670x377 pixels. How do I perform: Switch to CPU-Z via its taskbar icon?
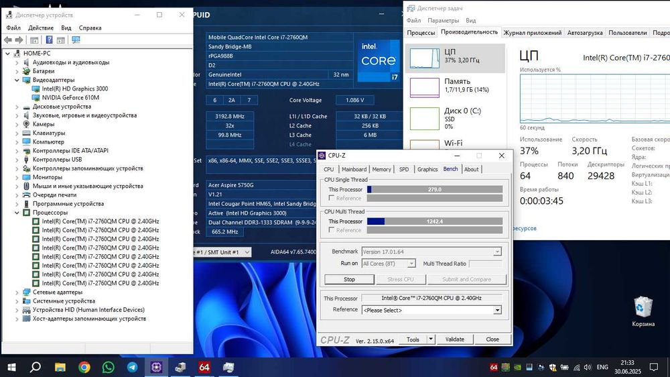[x=156, y=367]
